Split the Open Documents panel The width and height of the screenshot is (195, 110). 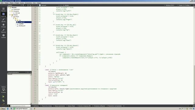[28, 72]
